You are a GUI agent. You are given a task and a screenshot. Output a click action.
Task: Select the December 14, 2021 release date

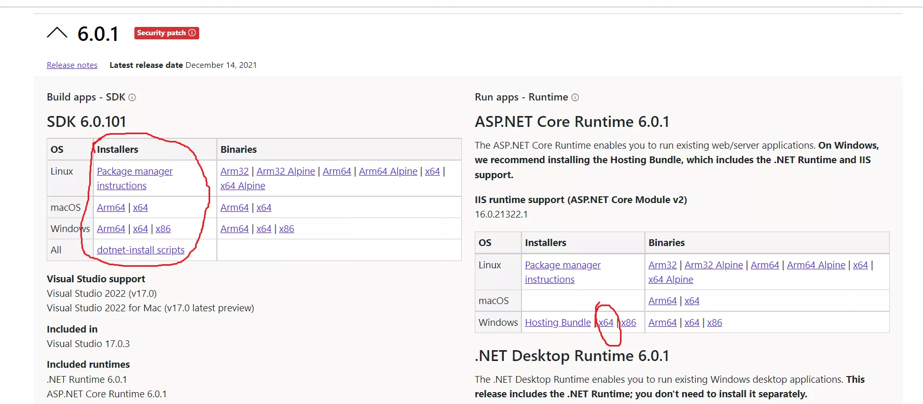click(x=221, y=65)
